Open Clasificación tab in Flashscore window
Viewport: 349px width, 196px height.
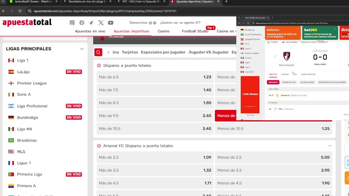[x=308, y=74]
